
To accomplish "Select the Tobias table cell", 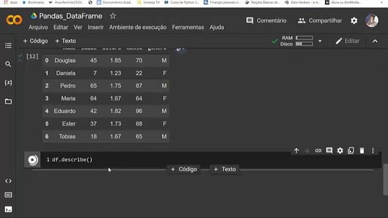I will (67, 136).
